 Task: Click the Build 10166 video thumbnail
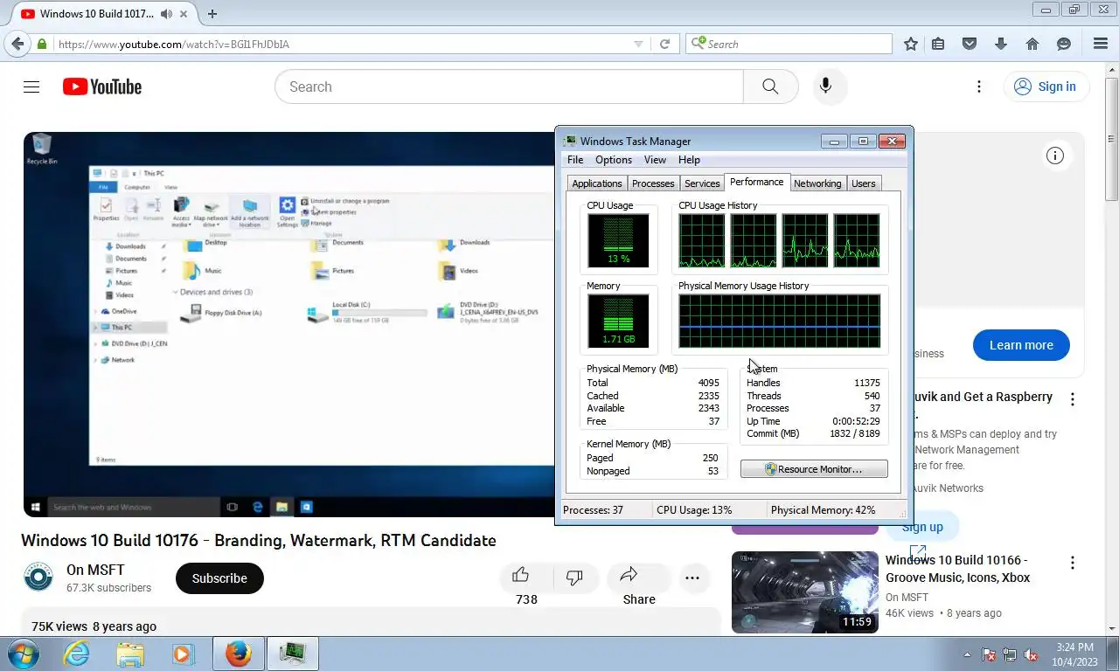[805, 592]
